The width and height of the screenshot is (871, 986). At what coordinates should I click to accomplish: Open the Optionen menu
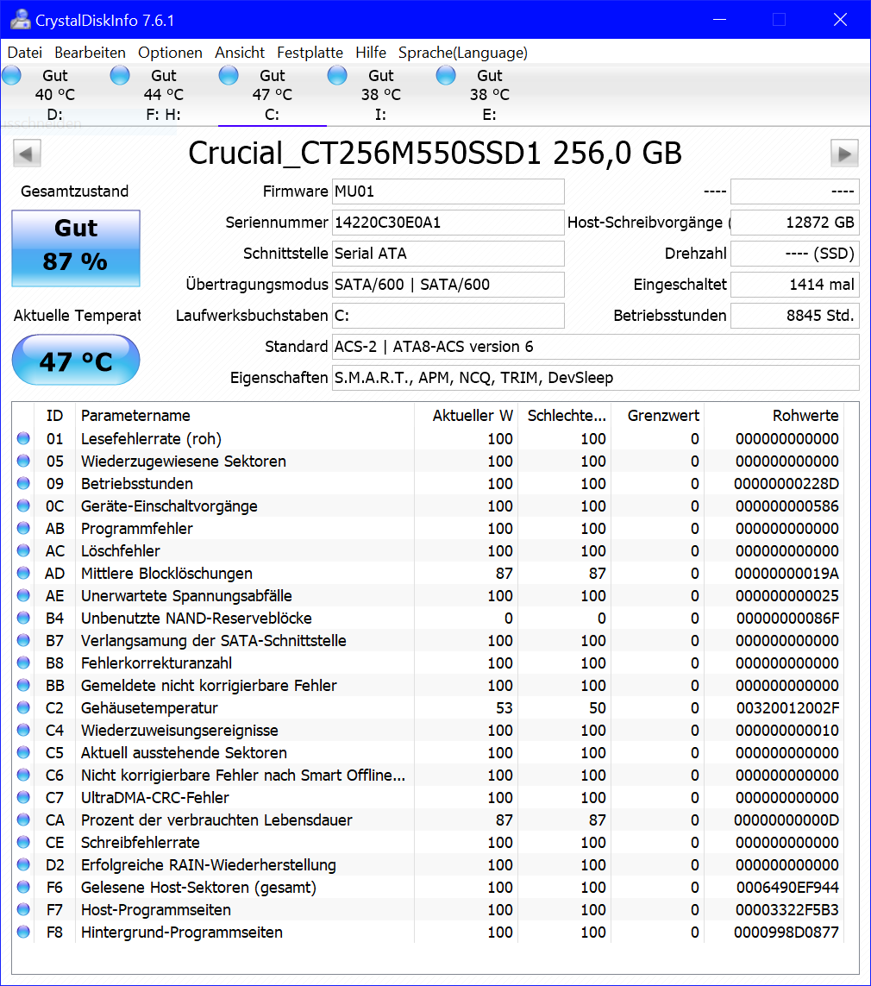[170, 53]
